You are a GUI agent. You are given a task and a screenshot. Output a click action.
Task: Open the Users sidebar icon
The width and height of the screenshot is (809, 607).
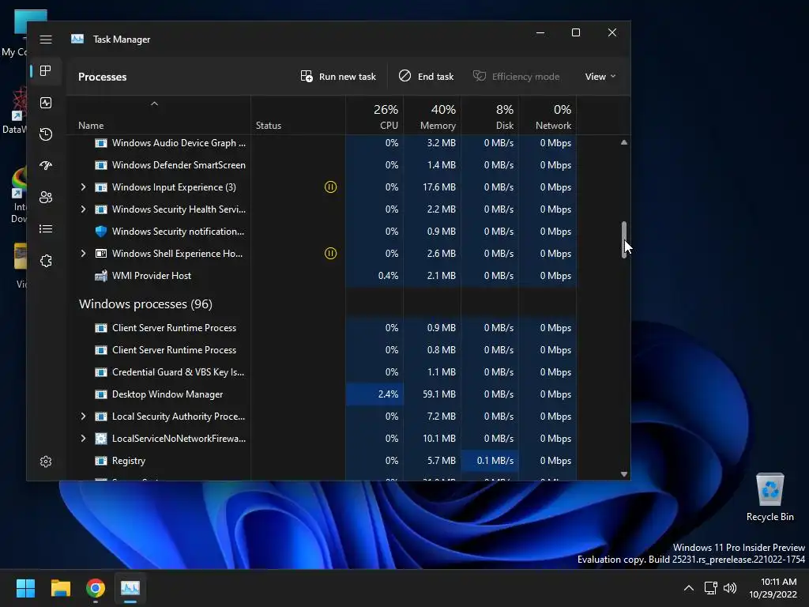tap(45, 197)
